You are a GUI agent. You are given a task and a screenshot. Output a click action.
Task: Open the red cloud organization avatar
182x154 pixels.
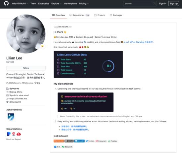tap(19, 134)
